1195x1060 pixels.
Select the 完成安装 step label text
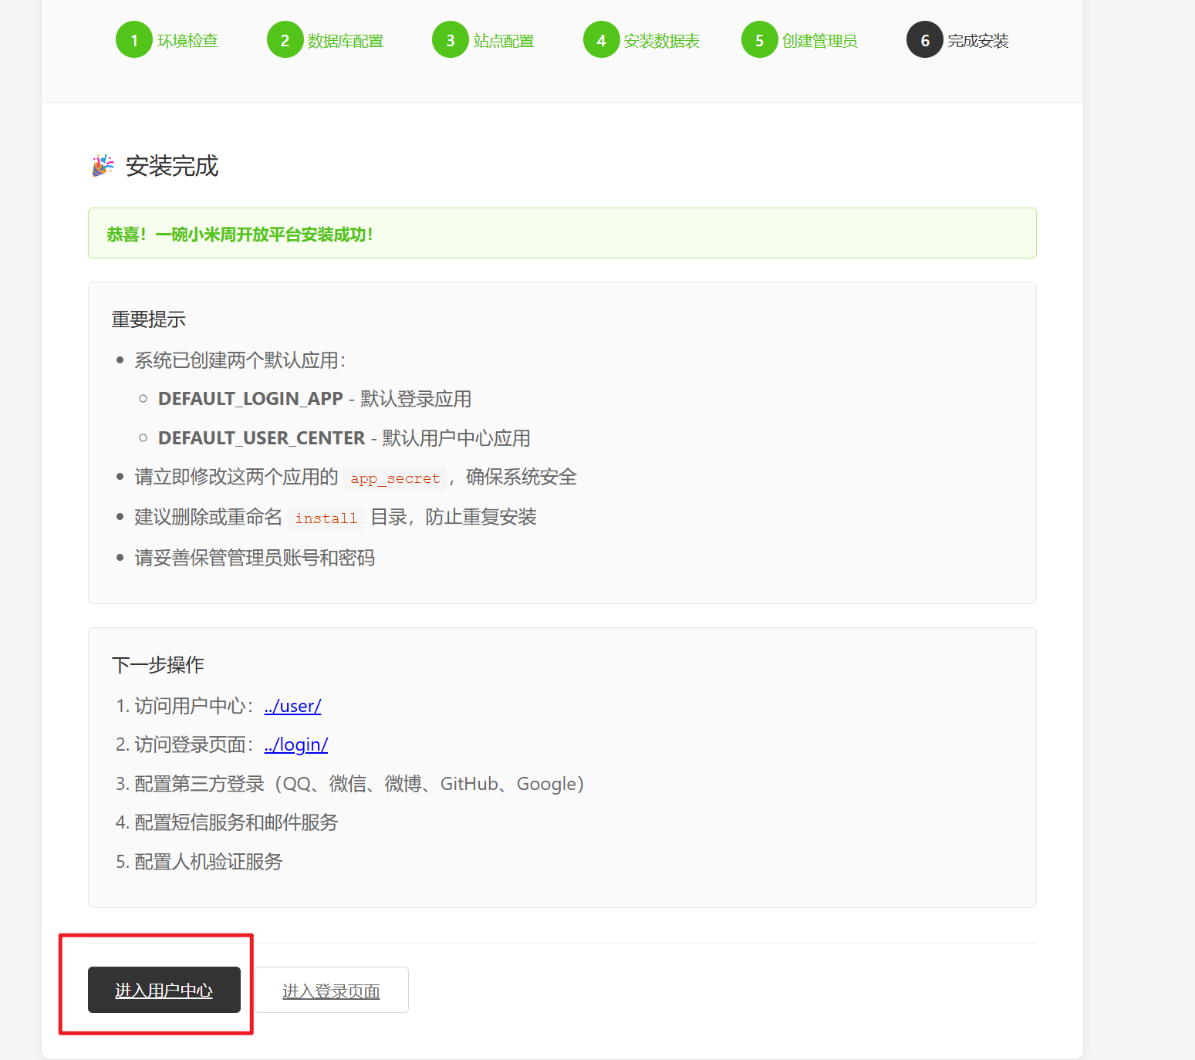(x=978, y=40)
